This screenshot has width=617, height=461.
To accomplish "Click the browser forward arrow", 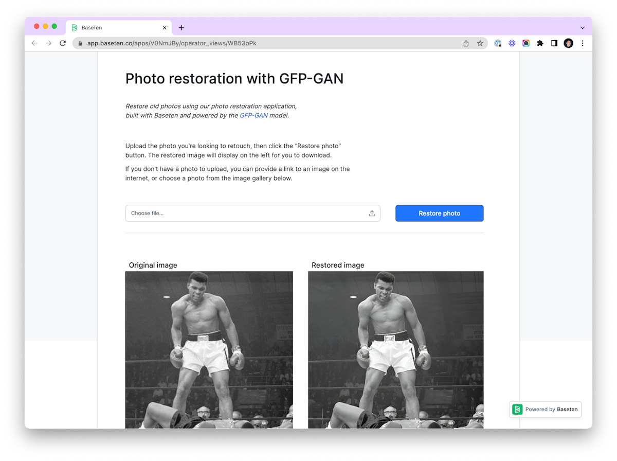I will click(48, 43).
